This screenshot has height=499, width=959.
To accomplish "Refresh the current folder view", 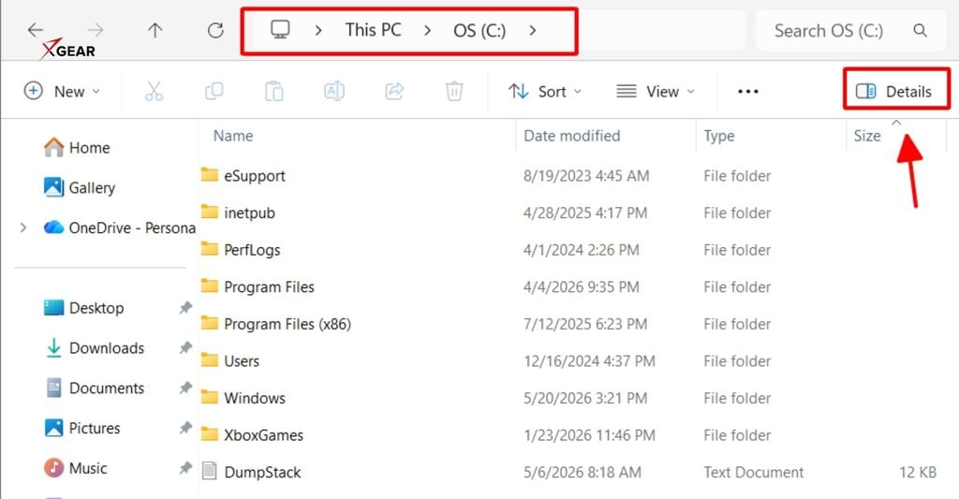I will pos(215,30).
